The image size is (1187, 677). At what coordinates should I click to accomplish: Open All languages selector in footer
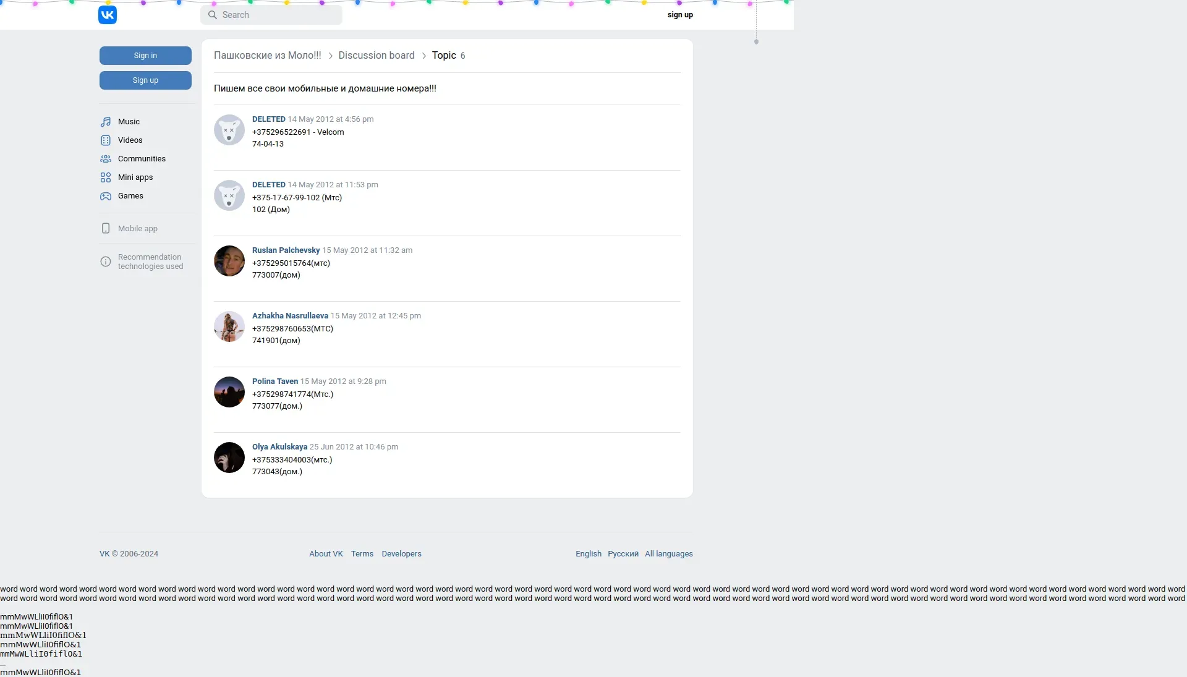[668, 554]
